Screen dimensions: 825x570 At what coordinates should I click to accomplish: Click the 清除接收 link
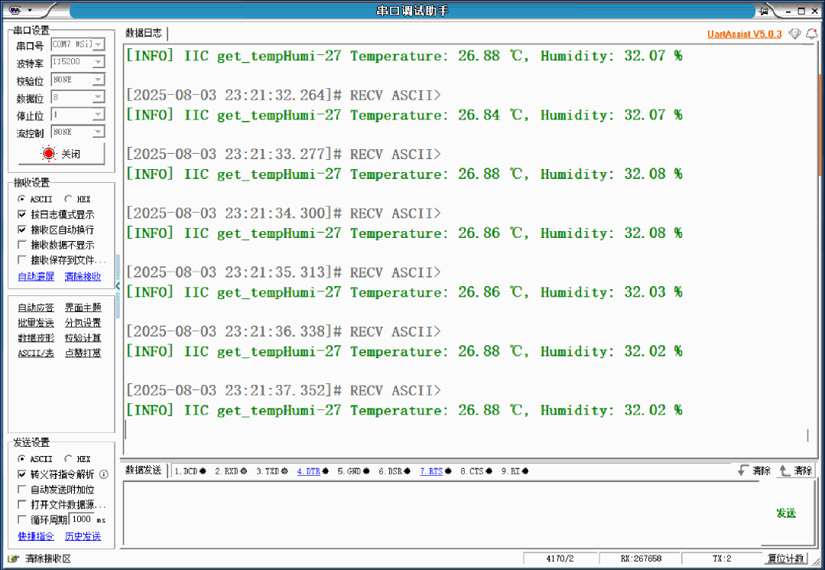[83, 276]
